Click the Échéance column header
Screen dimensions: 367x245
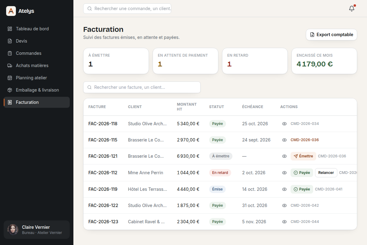pyautogui.click(x=253, y=107)
